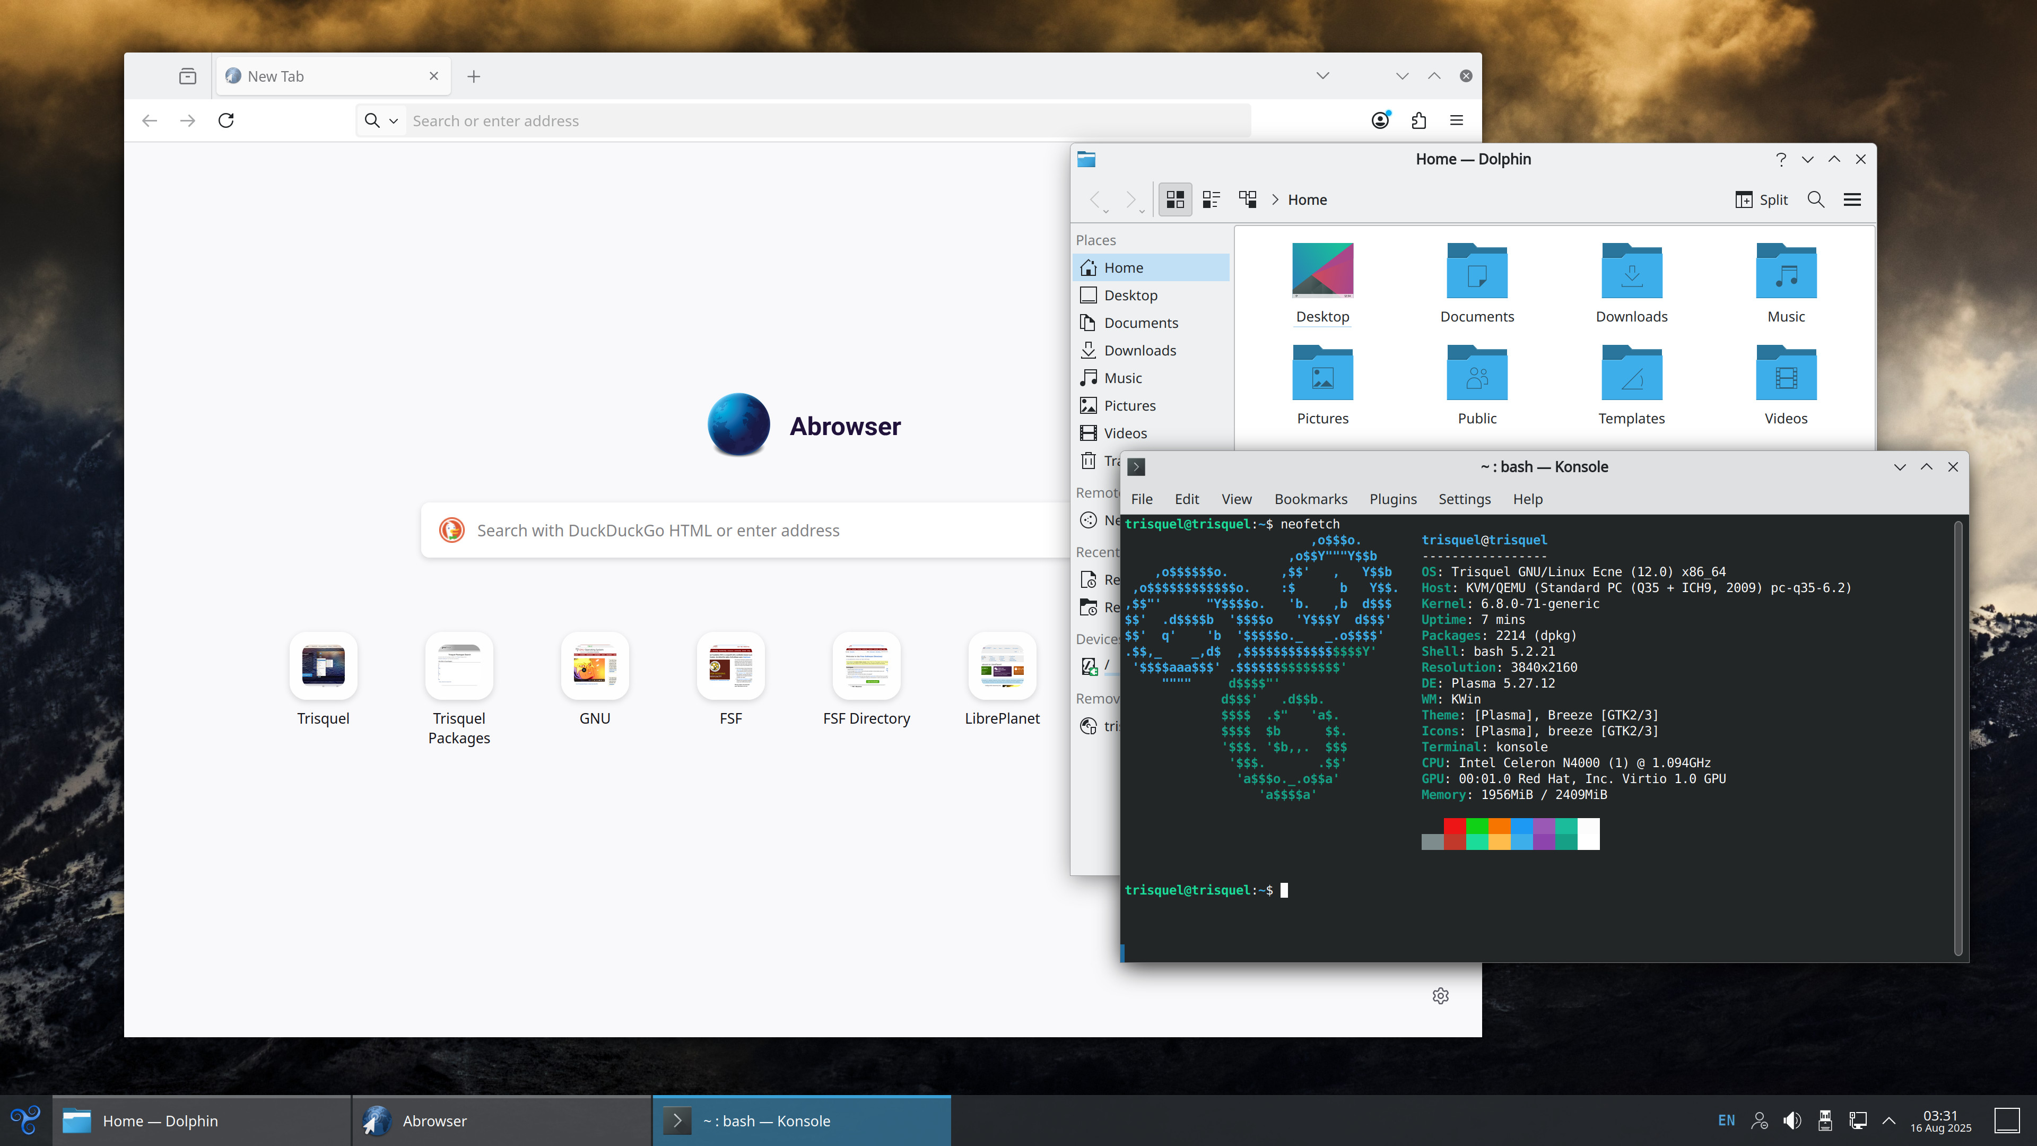Go back in Abrowser navigation
Image resolution: width=2037 pixels, height=1146 pixels.
click(x=150, y=120)
